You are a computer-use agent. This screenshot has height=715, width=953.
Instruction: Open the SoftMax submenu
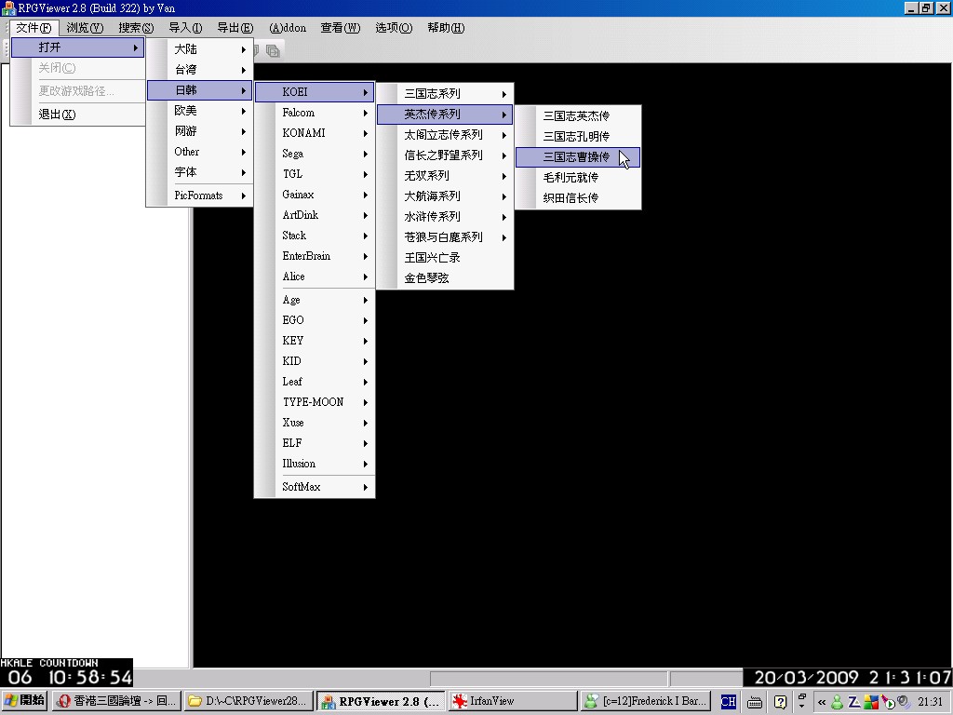(x=315, y=487)
